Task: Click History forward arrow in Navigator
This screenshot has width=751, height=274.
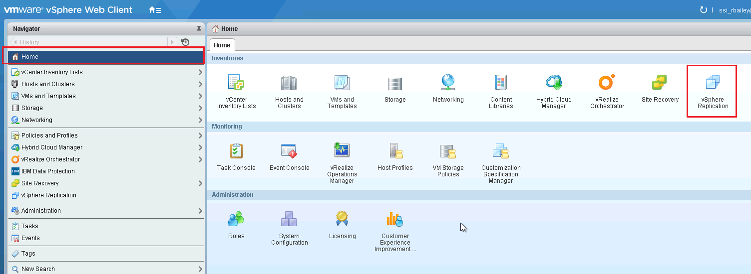Action: (173, 42)
